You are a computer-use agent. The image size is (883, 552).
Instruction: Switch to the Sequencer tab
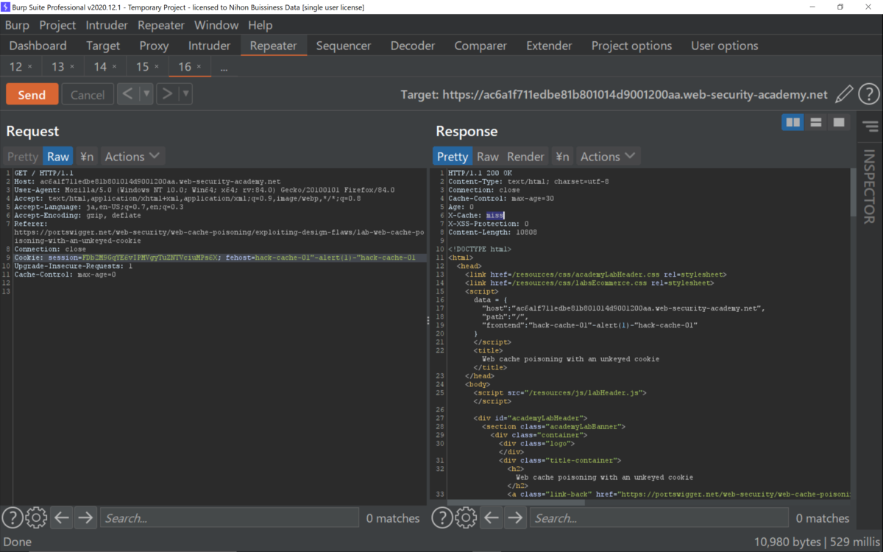[x=344, y=46]
